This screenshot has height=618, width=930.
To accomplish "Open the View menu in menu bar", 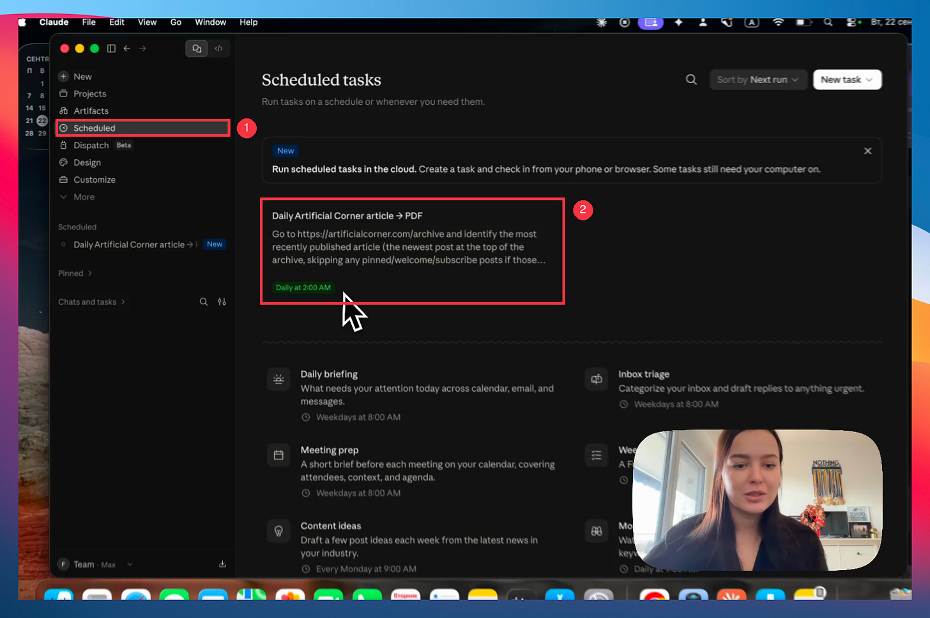I will 147,22.
